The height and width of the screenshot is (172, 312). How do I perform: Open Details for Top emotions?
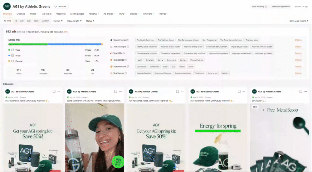[298, 67]
